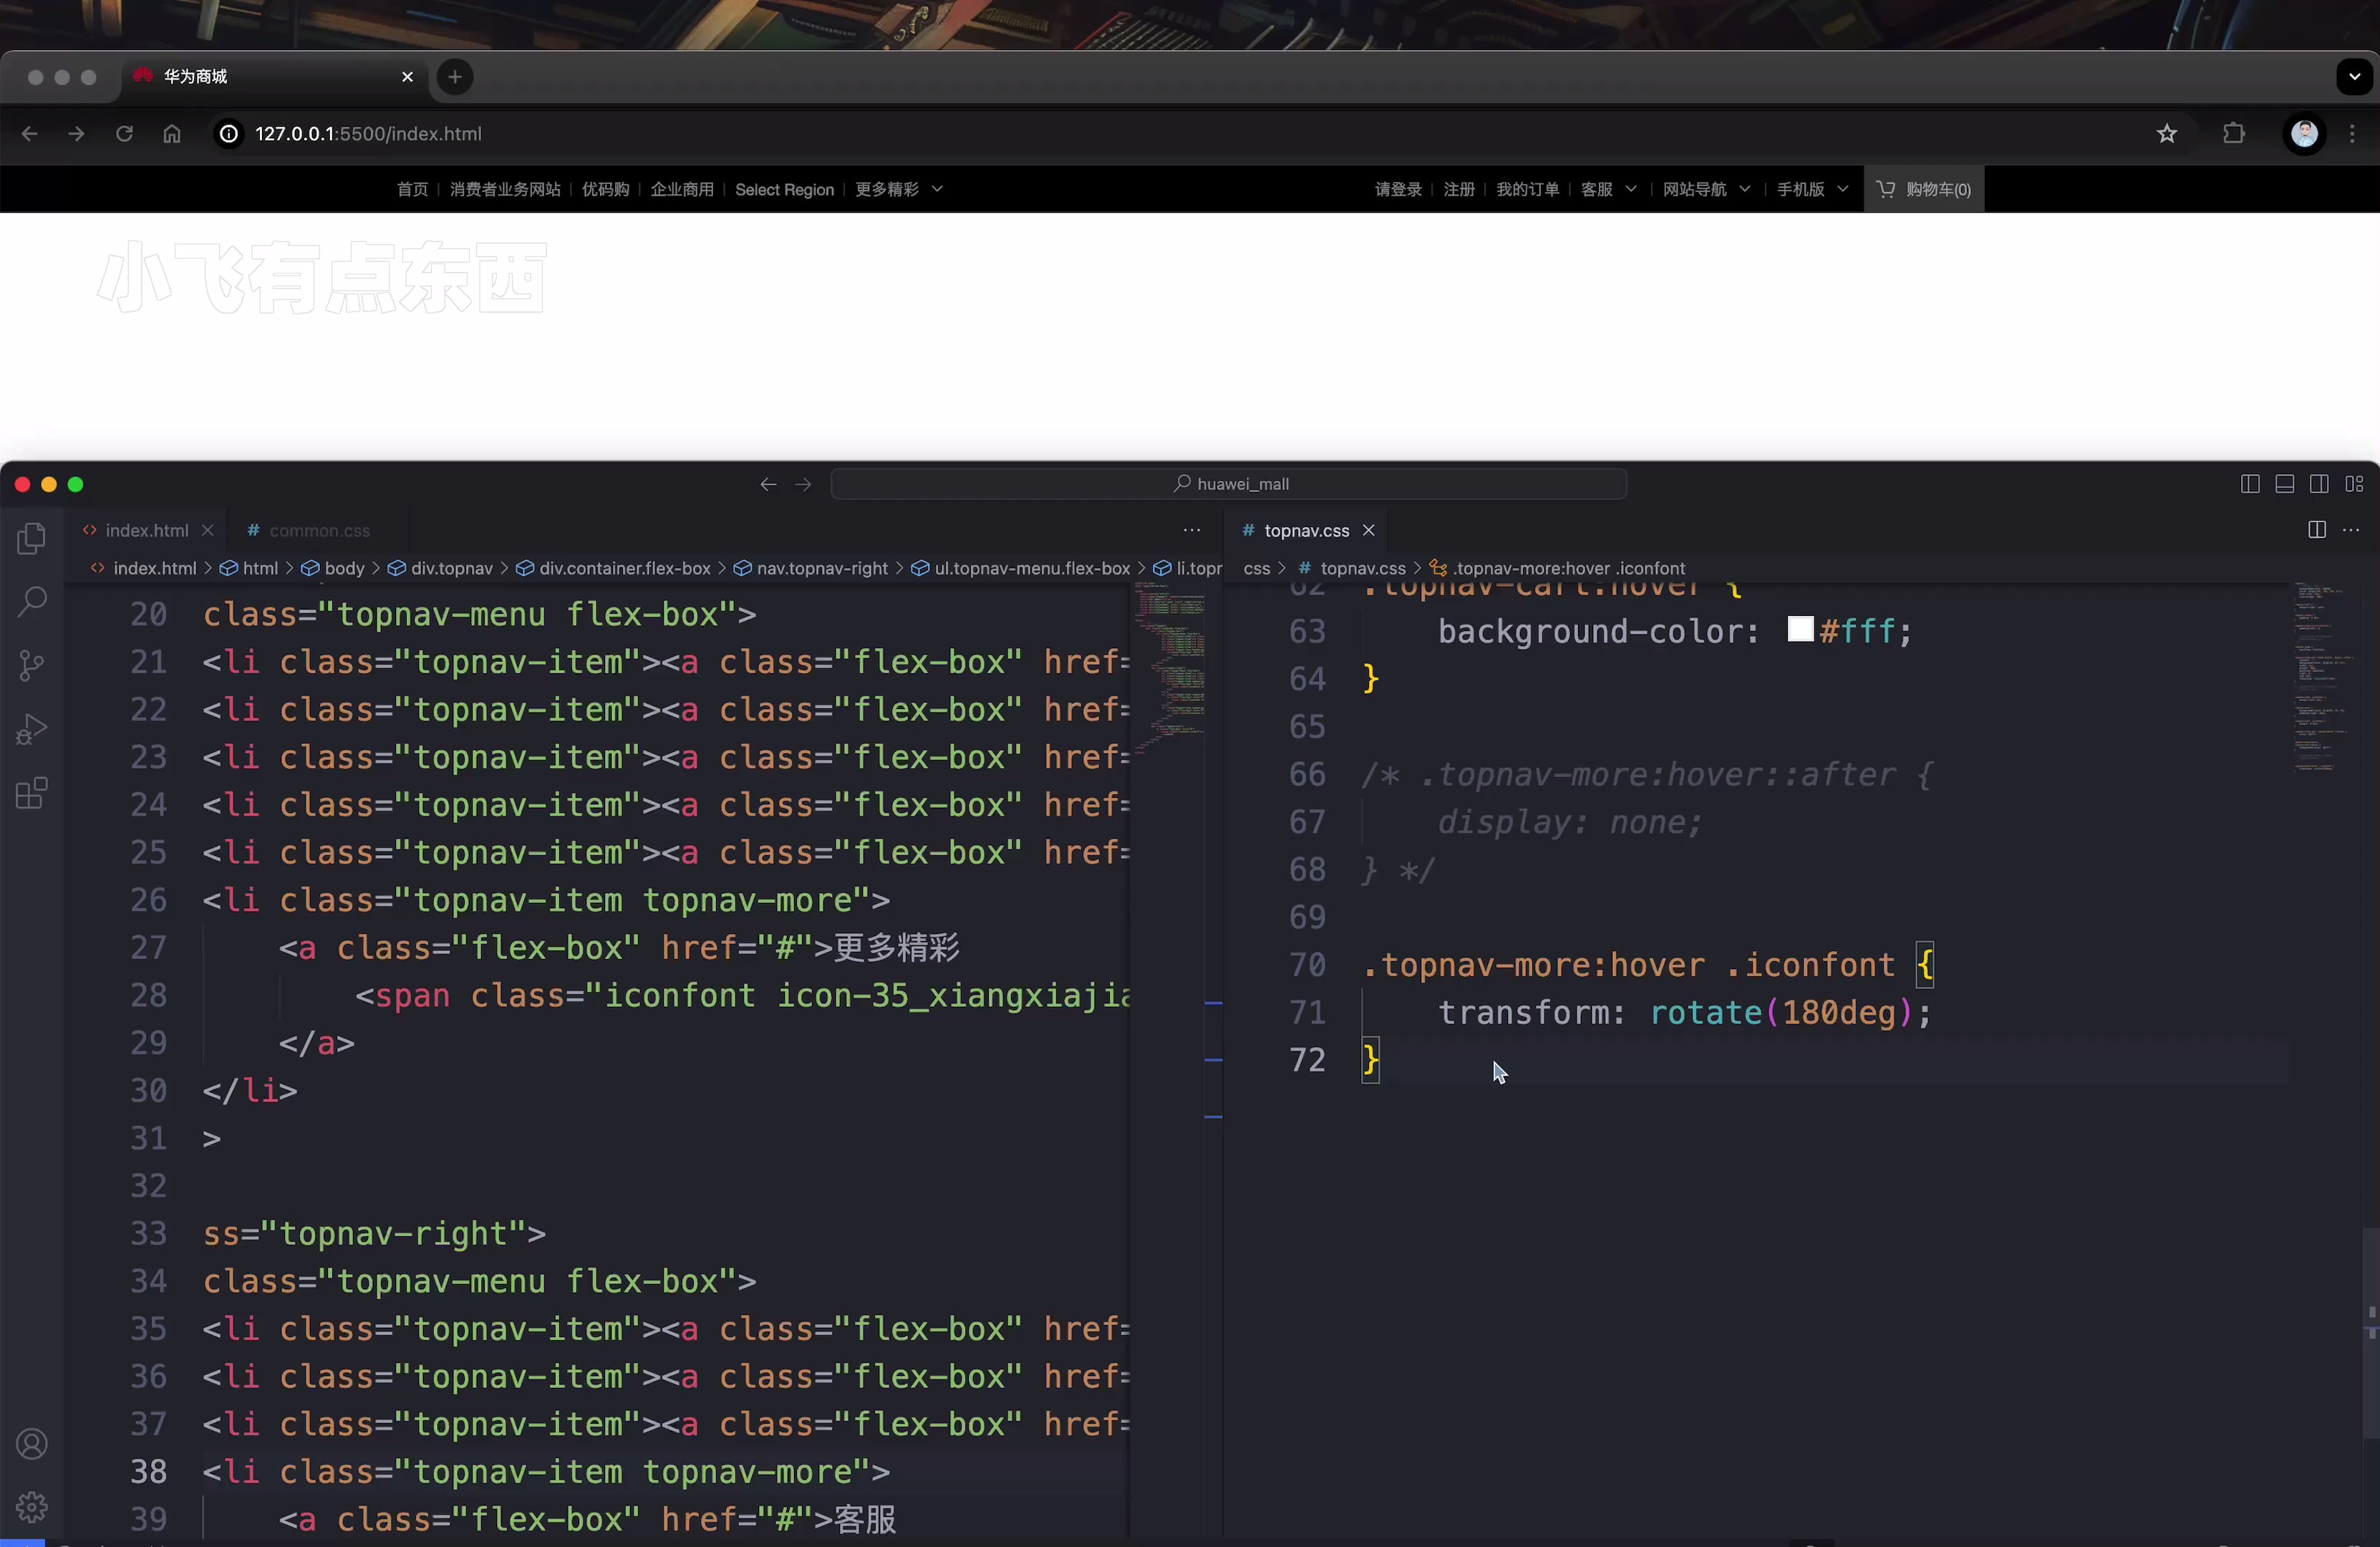
Task: Open the Extensions view in the Activity Bar
Action: pyautogui.click(x=30, y=792)
